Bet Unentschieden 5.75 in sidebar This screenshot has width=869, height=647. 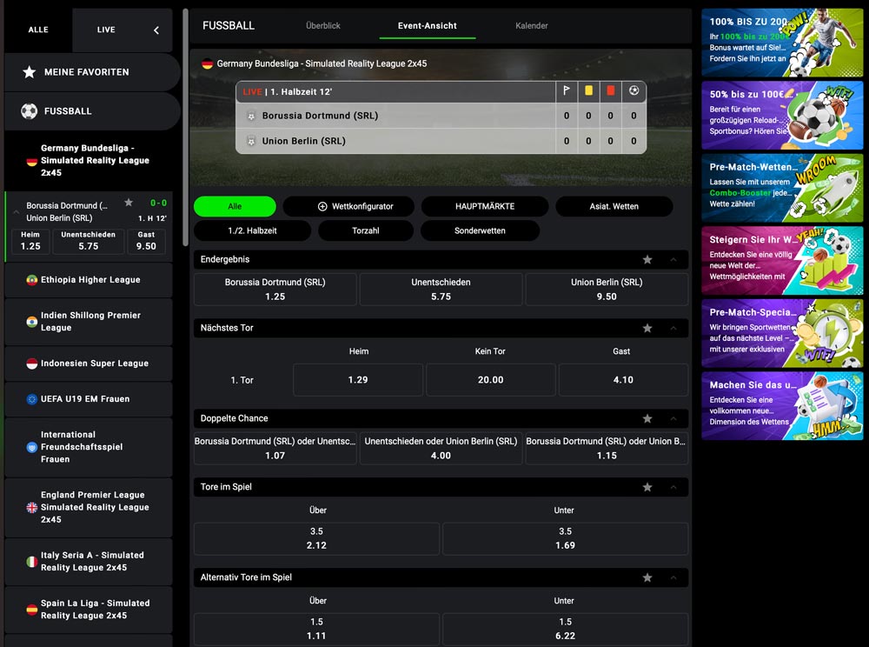pos(88,241)
